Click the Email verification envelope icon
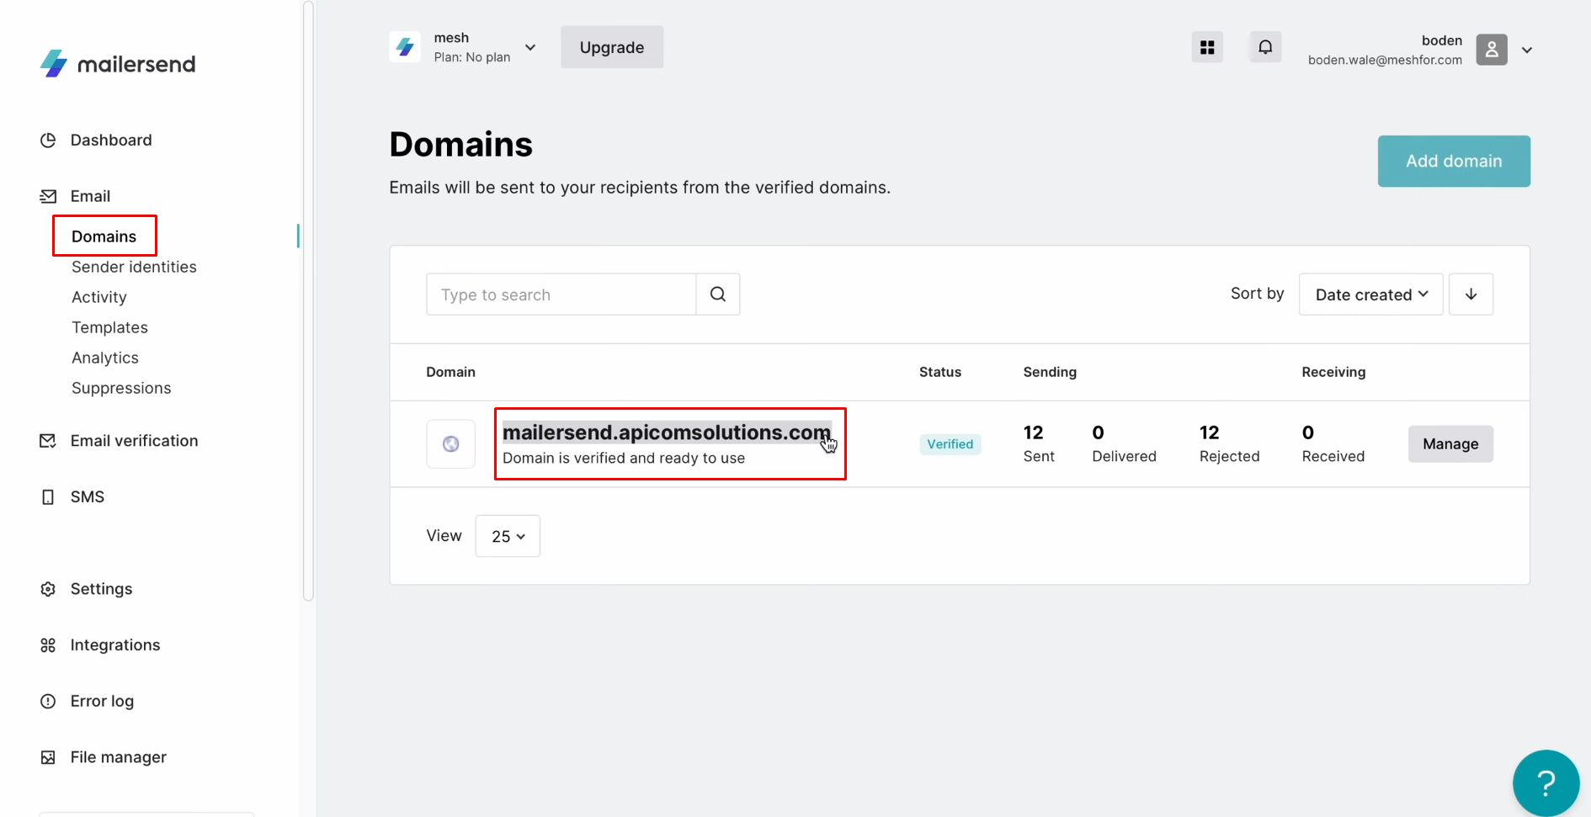This screenshot has width=1591, height=817. click(x=48, y=441)
